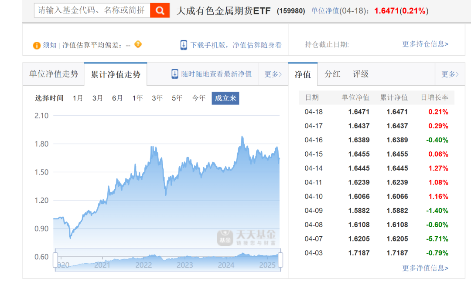Open 下载手机版，净值估算随身看 link
The height and width of the screenshot is (285, 471).
pos(236,45)
